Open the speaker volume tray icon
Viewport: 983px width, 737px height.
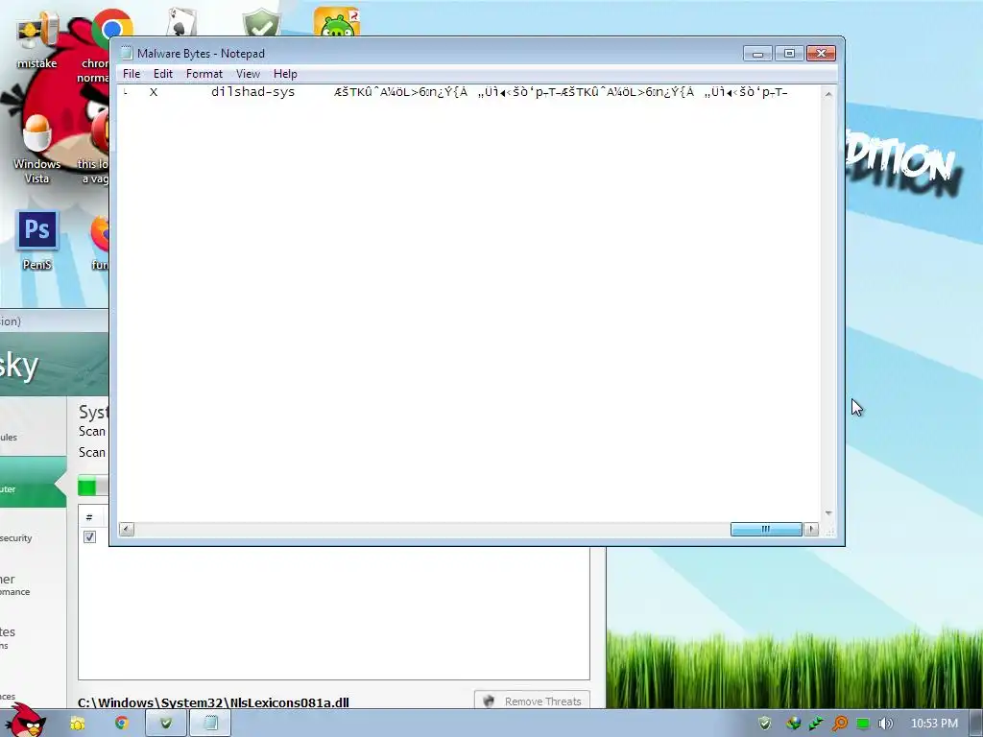point(885,724)
